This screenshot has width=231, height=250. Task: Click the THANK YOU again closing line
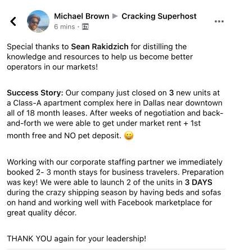click(x=76, y=239)
